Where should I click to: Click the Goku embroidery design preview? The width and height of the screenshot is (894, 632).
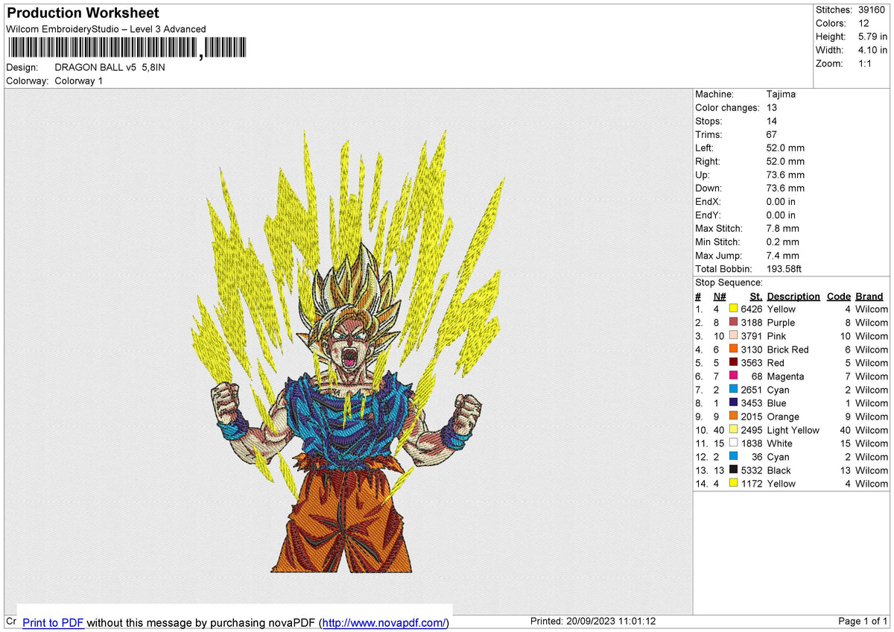click(346, 352)
